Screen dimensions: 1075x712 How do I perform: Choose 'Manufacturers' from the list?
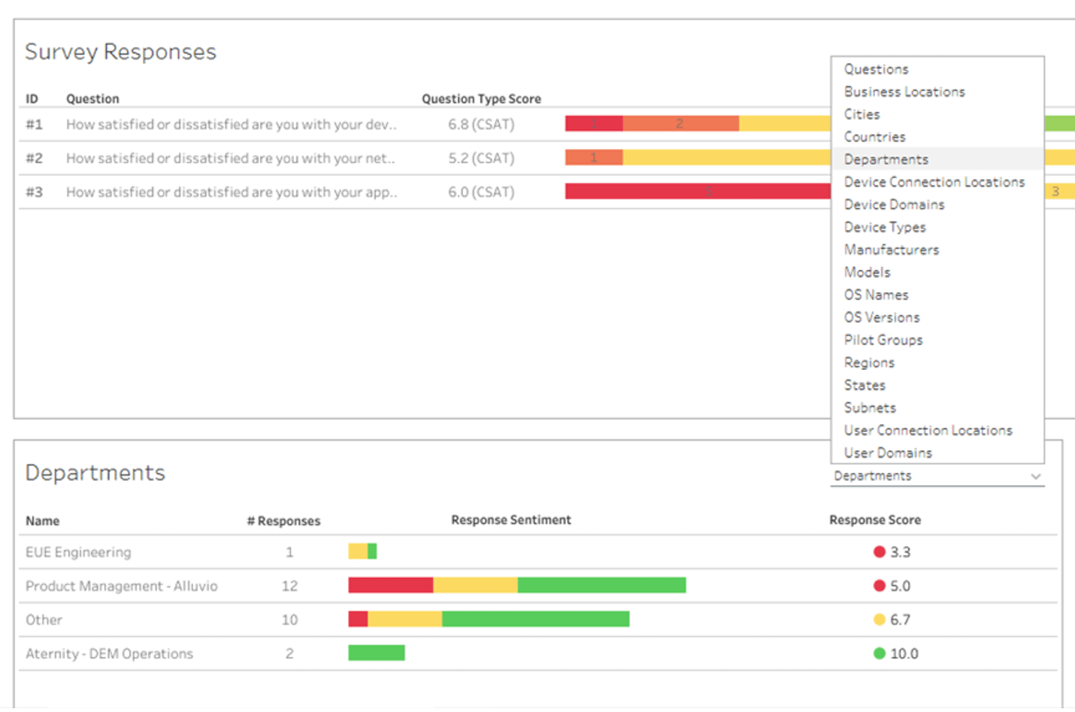point(892,249)
